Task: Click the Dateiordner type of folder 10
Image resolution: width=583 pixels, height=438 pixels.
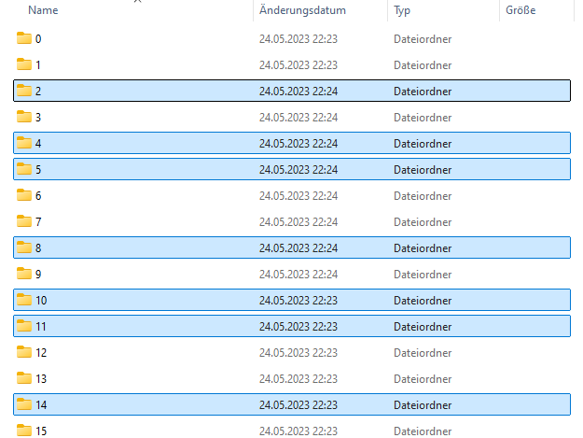Action: pyautogui.click(x=423, y=301)
